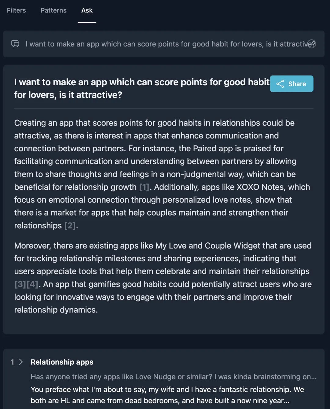Open citation reference [4]
This screenshot has width=330, height=409.
(x=32, y=284)
